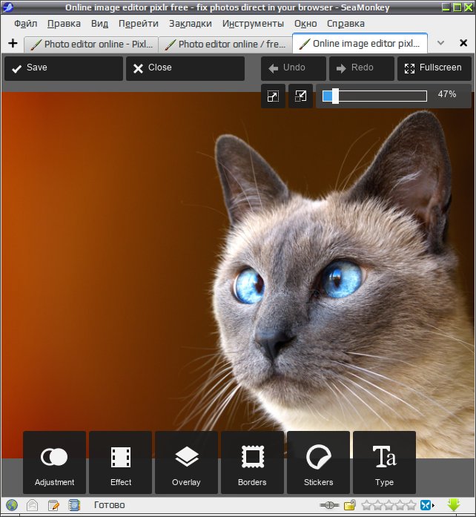Click the zoom-out fit icon with outward arrow

coord(273,96)
